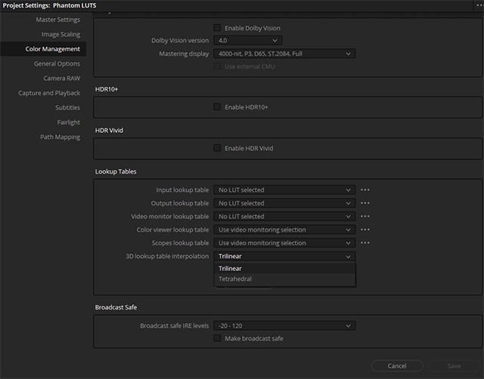The image size is (484, 379).
Task: Open the dialog options menu in title bar
Action: 478,5
